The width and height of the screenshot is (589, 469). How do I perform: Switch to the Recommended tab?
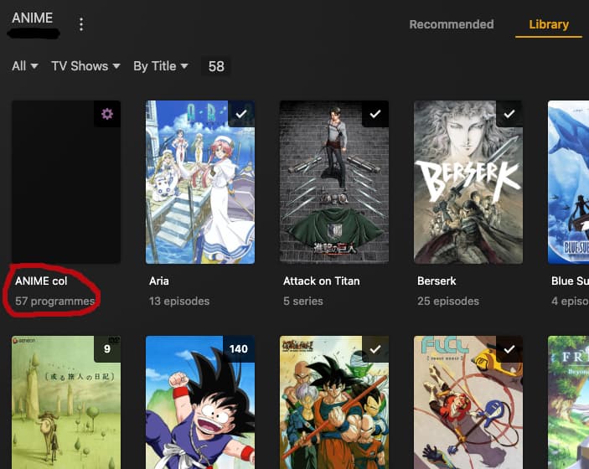click(x=452, y=24)
